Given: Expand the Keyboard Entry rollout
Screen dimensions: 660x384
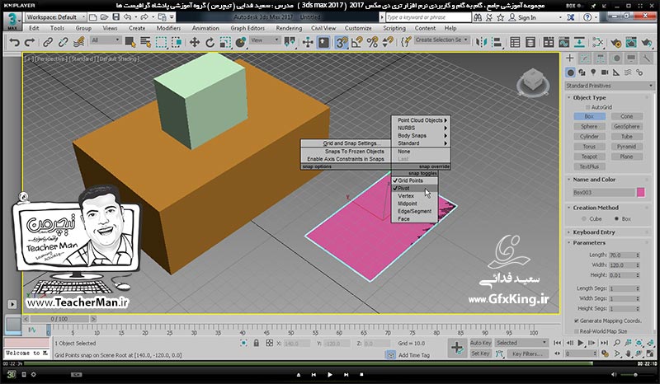Looking at the screenshot, I should coord(593,232).
